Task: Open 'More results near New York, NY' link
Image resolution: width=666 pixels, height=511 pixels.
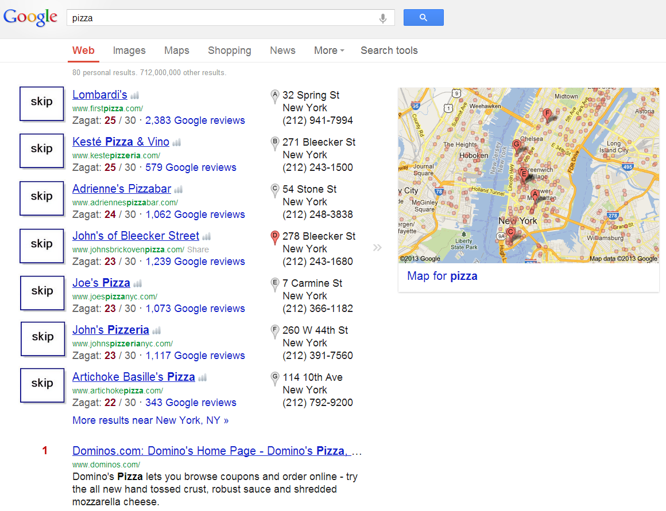Action: [x=150, y=420]
